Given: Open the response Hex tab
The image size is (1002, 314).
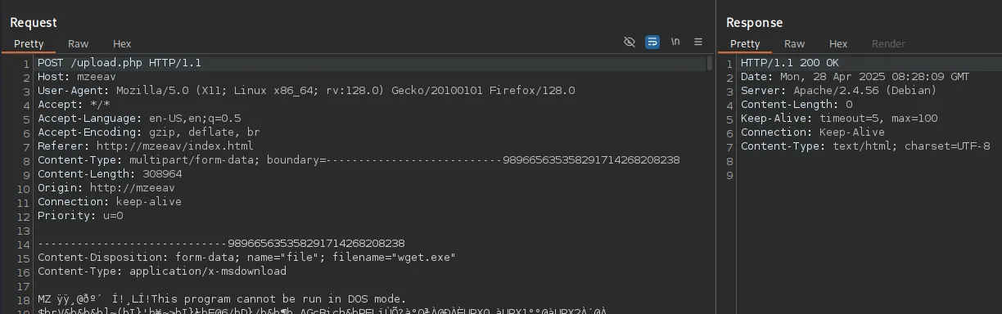Looking at the screenshot, I should (838, 44).
